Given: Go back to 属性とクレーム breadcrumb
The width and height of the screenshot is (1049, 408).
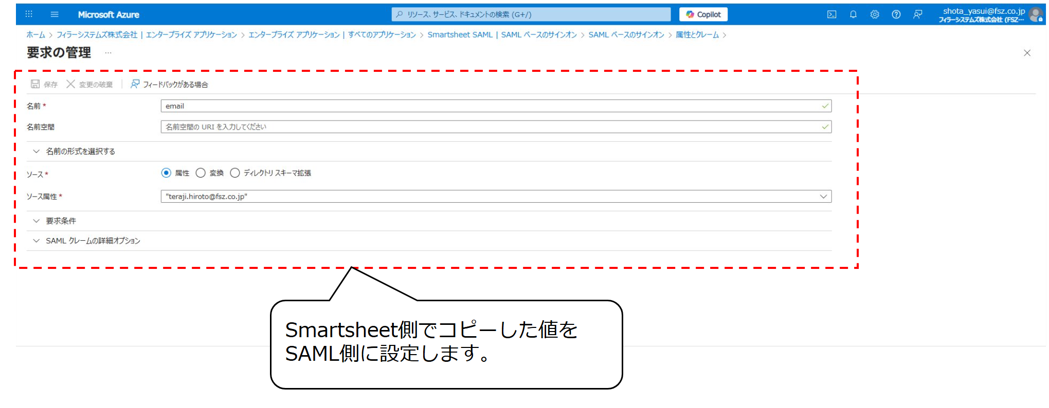Looking at the screenshot, I should (x=697, y=35).
